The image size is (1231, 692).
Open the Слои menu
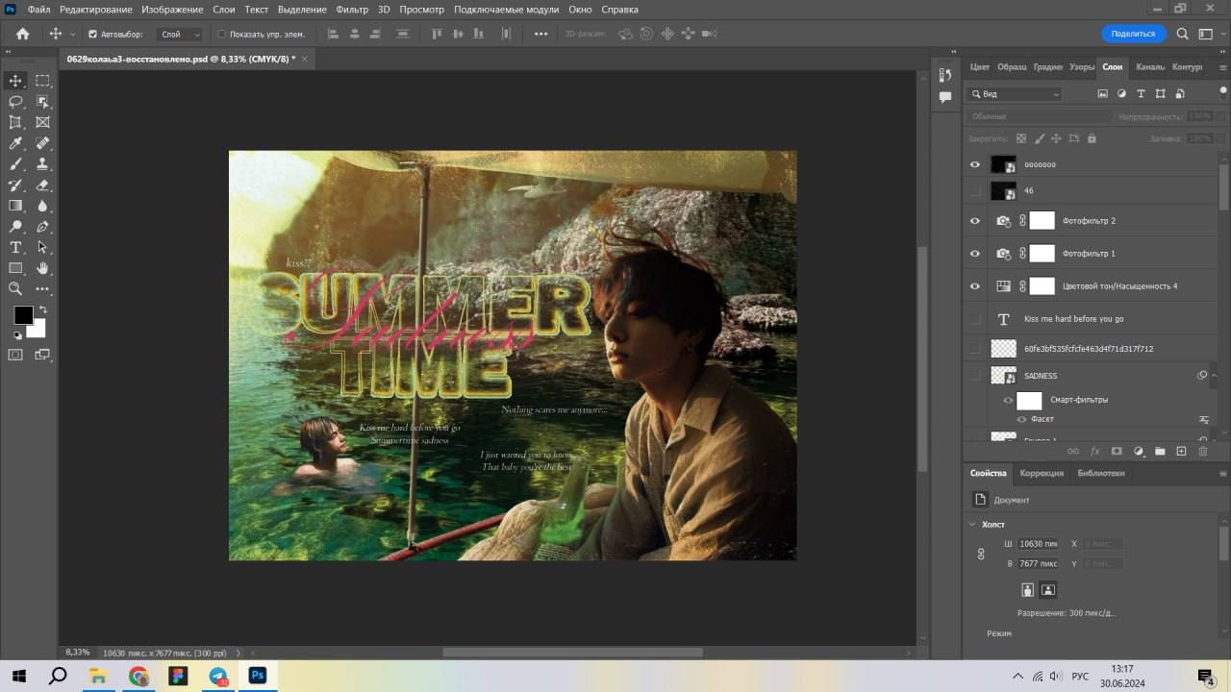223,10
